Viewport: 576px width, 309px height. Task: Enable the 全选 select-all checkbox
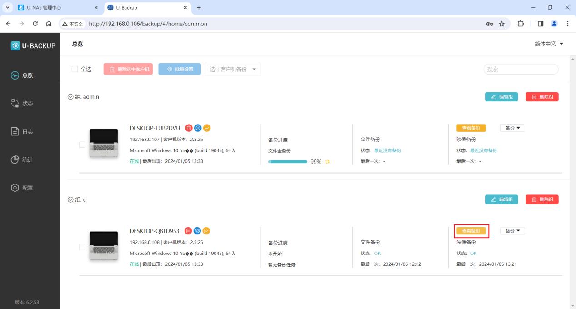tap(75, 69)
